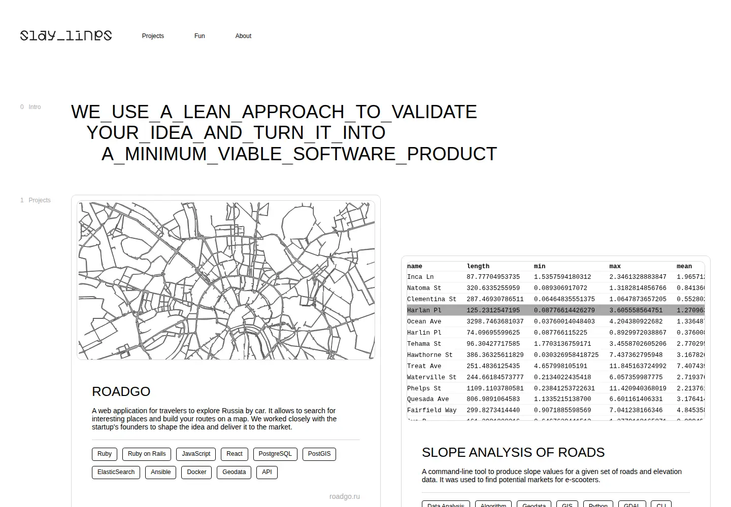Click the main headline WE_USE_A_LEAN_APPROACH_TO_VALIDATE
731x507 pixels.
click(274, 112)
